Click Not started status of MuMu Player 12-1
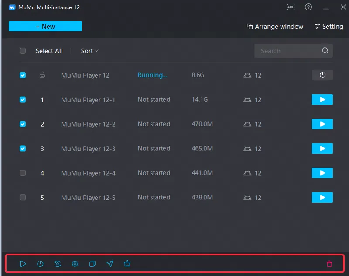This screenshot has width=349, height=276. point(154,100)
